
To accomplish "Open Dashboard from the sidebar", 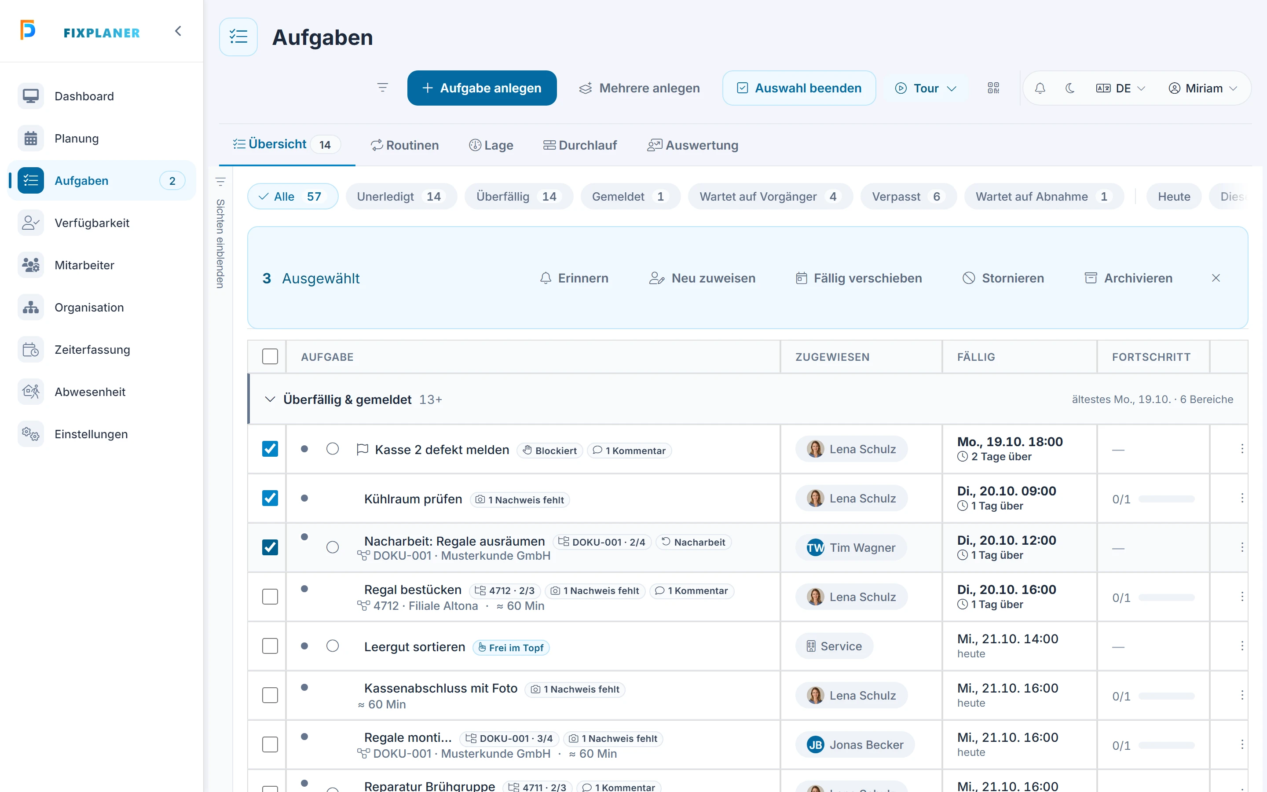I will coord(102,96).
